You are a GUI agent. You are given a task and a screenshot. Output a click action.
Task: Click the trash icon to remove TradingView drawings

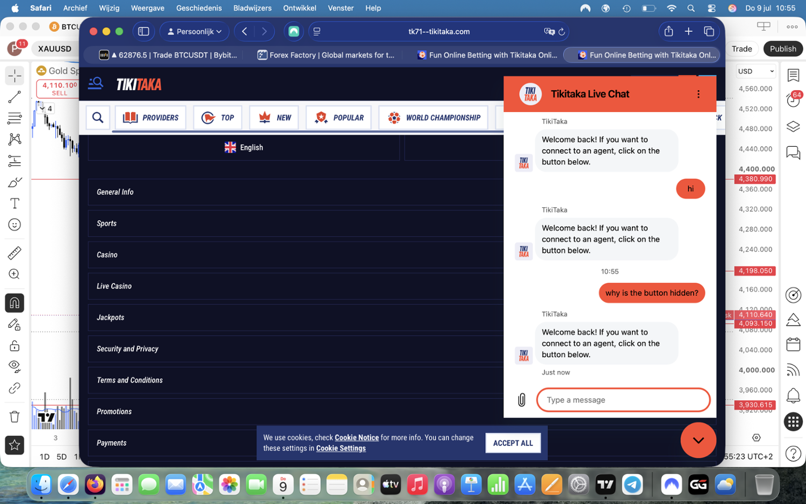click(x=15, y=416)
